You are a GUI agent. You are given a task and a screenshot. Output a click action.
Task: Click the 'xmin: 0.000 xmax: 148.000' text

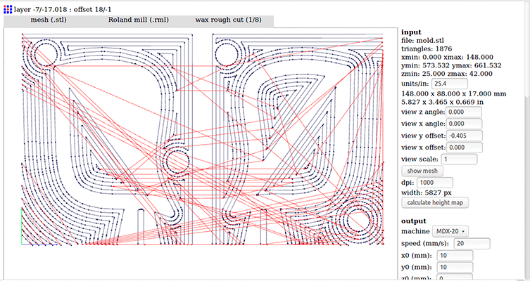click(x=447, y=58)
